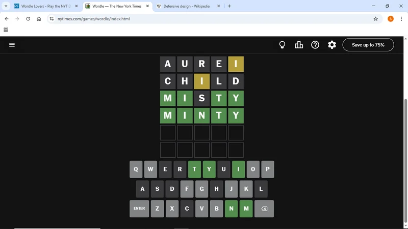
Task: Open the hint lightbulb icon
Action: click(x=282, y=45)
